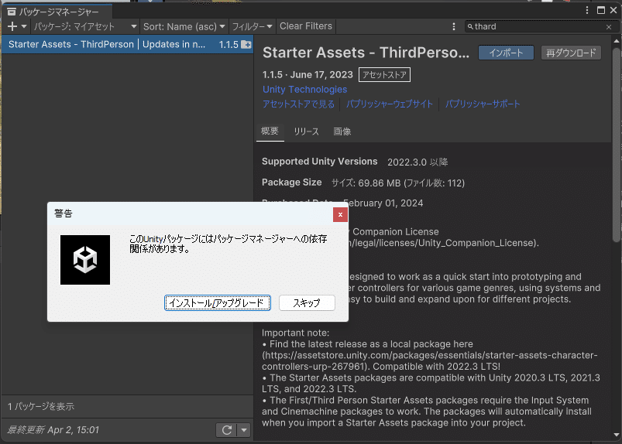Open the Sort: Name (asc) dropdown
Viewport: 622px width, 444px height.
coord(184,26)
